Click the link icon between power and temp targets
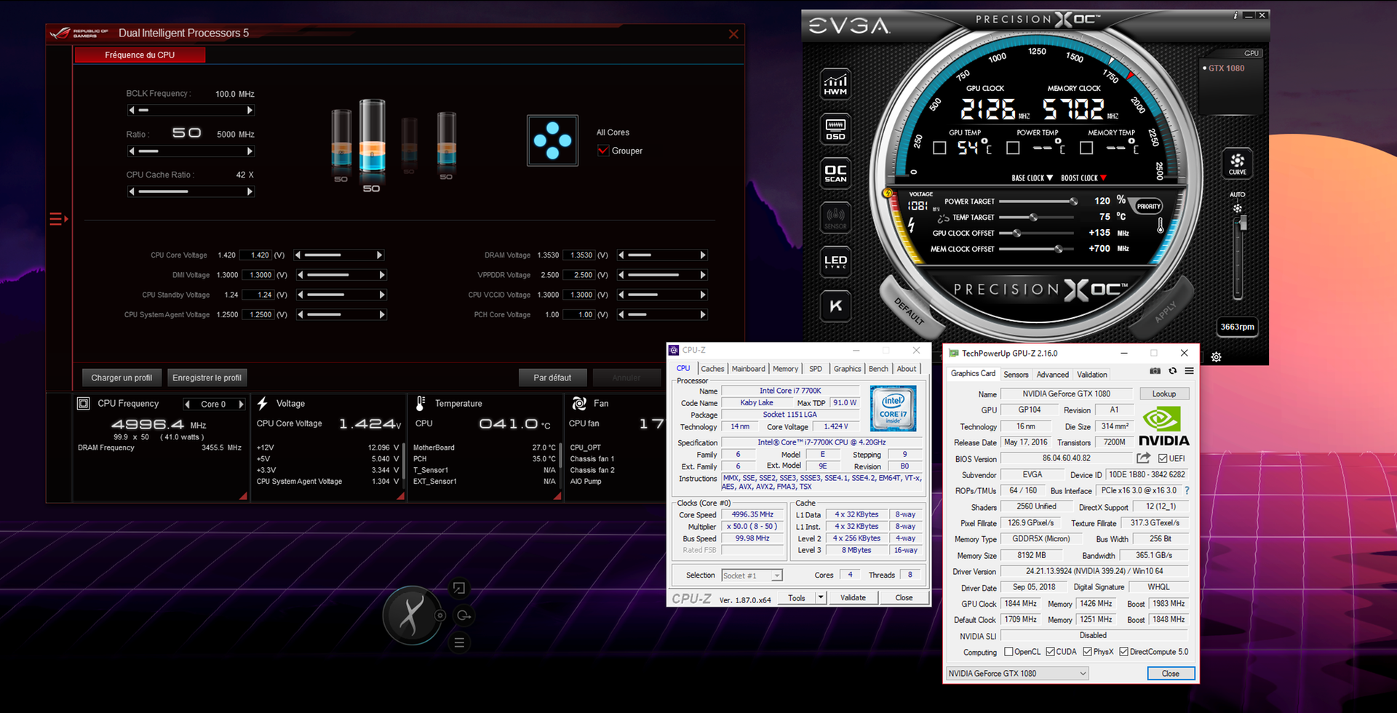The image size is (1397, 713). click(x=943, y=218)
